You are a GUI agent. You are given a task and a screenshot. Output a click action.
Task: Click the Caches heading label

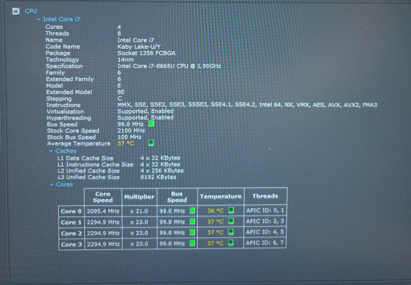(66, 151)
